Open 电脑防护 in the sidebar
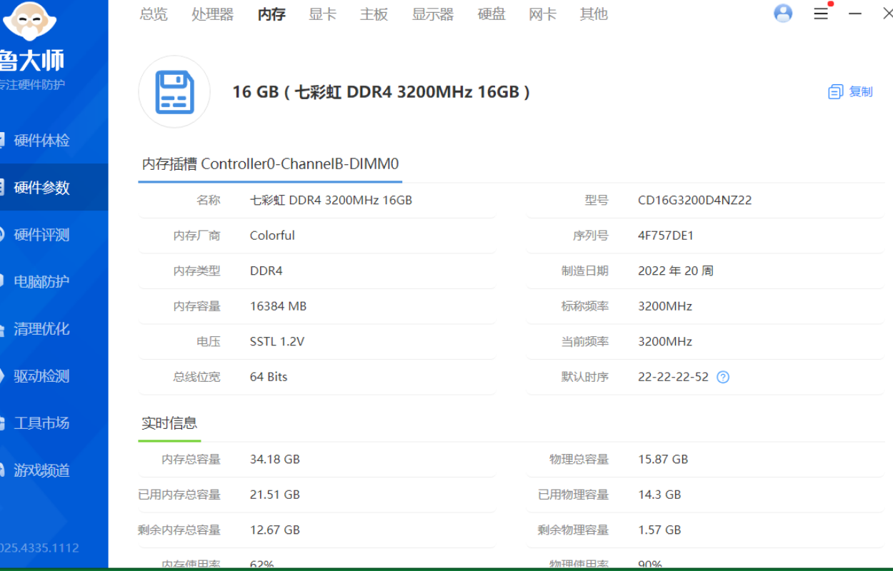This screenshot has height=571, width=893. pos(41,282)
